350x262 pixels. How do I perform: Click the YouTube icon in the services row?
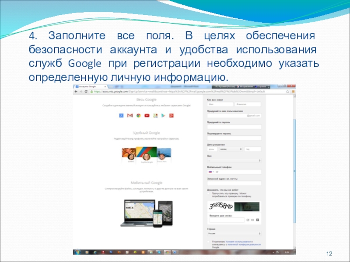point(146,115)
